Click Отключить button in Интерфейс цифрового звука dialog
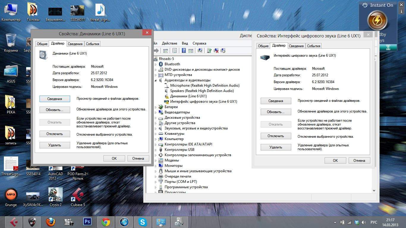 pyautogui.click(x=276, y=136)
